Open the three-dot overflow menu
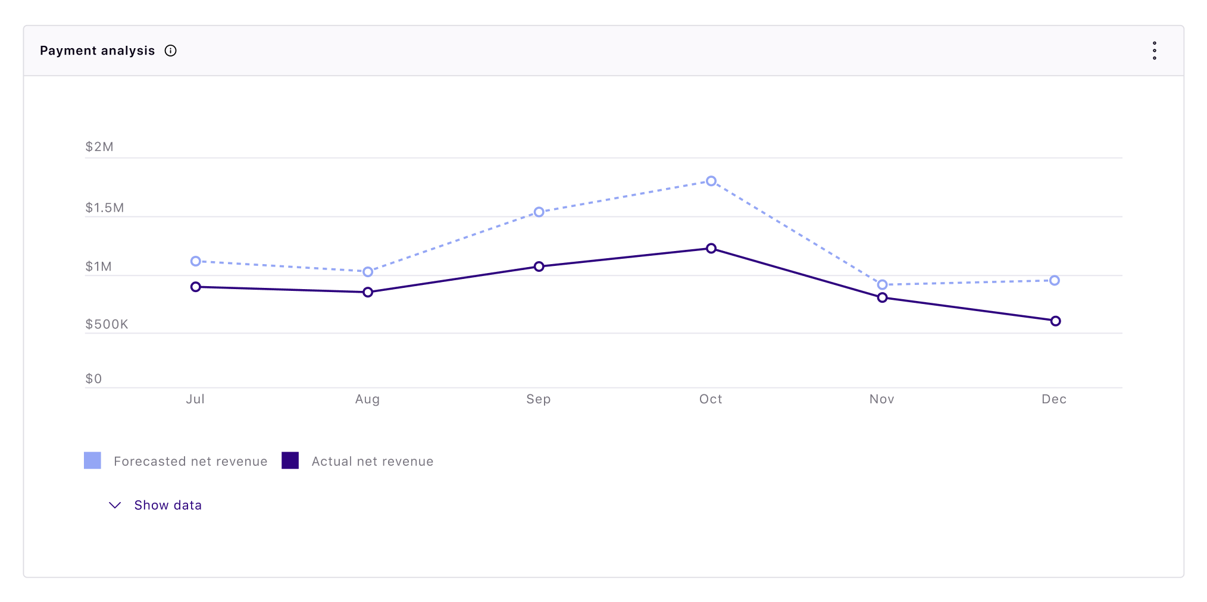The width and height of the screenshot is (1207, 602). pyautogui.click(x=1154, y=51)
